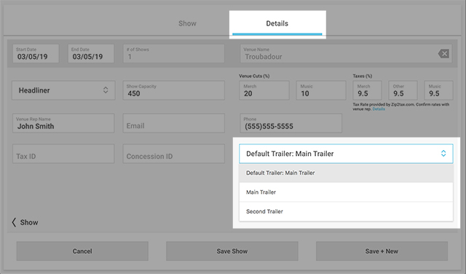Edit the Show Capacity field
Screen dimensions: 466x274
[x=174, y=90]
